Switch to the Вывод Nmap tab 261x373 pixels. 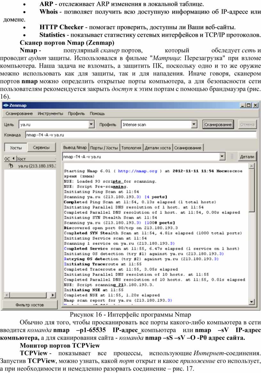pos(75,148)
